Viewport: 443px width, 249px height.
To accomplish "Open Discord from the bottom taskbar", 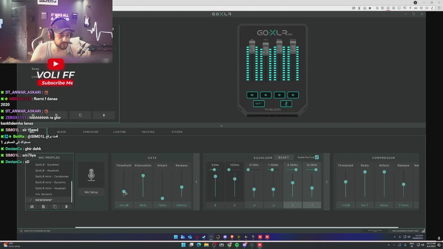I will point(244,245).
